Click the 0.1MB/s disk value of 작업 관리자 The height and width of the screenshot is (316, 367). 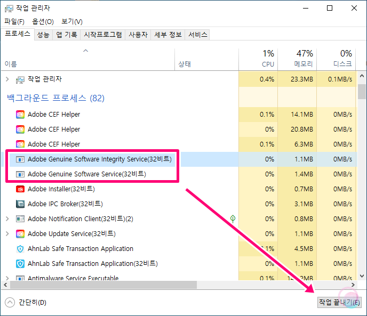pyautogui.click(x=340, y=79)
